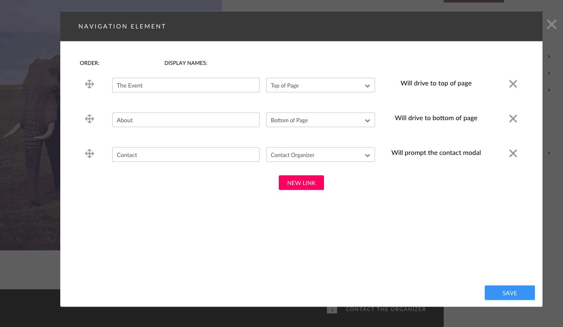Click the Will prompt the contact modal text

pos(436,153)
